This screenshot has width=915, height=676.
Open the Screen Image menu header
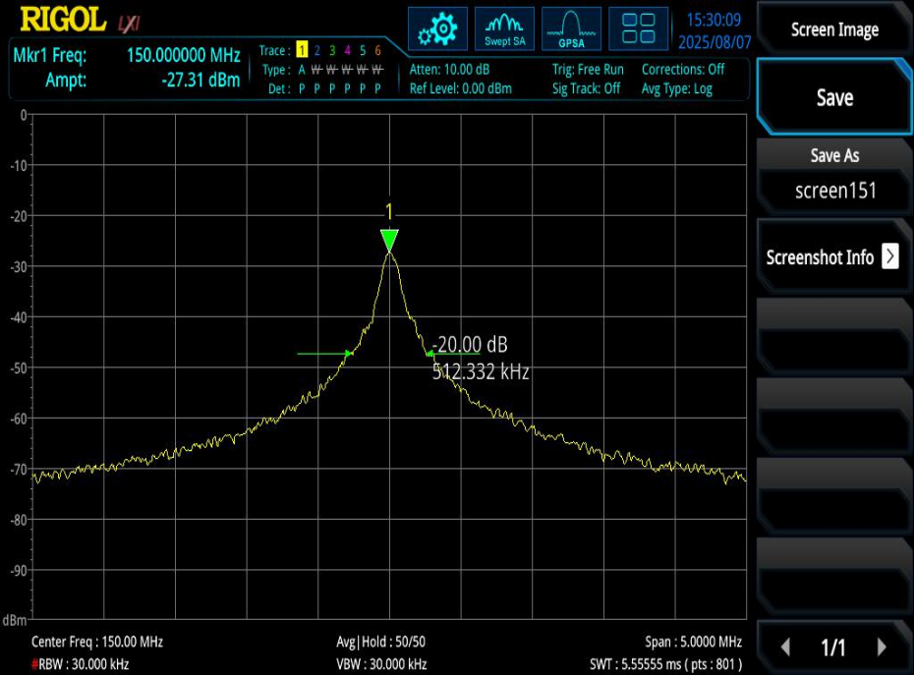click(x=834, y=29)
